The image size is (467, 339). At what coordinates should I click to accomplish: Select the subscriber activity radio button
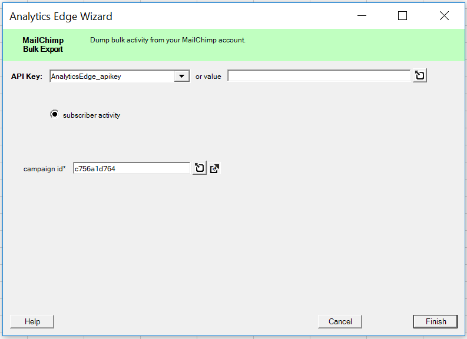[x=55, y=114]
